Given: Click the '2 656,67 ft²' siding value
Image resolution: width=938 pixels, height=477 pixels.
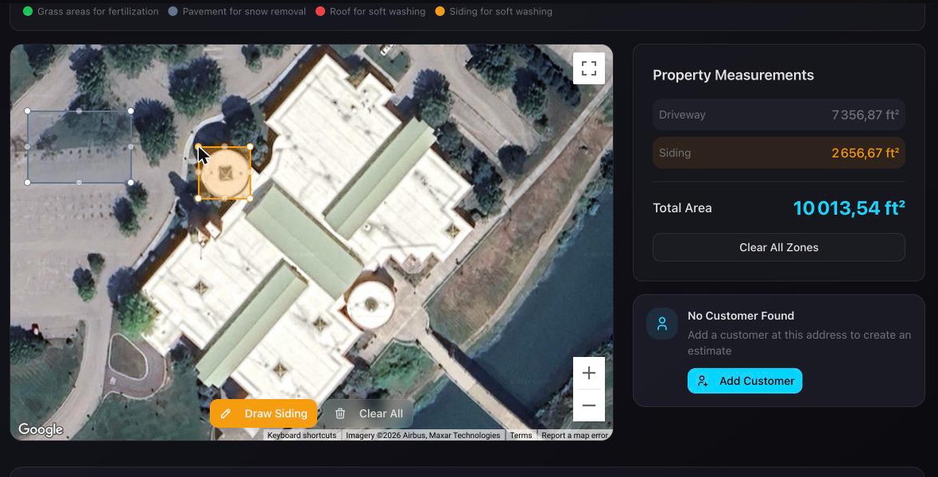Looking at the screenshot, I should coord(865,153).
